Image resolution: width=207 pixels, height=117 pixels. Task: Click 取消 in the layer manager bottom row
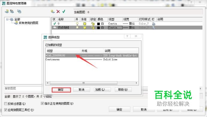pyautogui.click(x=144, y=109)
